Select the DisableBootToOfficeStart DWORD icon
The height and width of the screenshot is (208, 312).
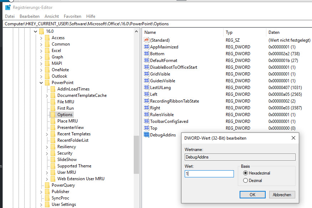click(147, 67)
